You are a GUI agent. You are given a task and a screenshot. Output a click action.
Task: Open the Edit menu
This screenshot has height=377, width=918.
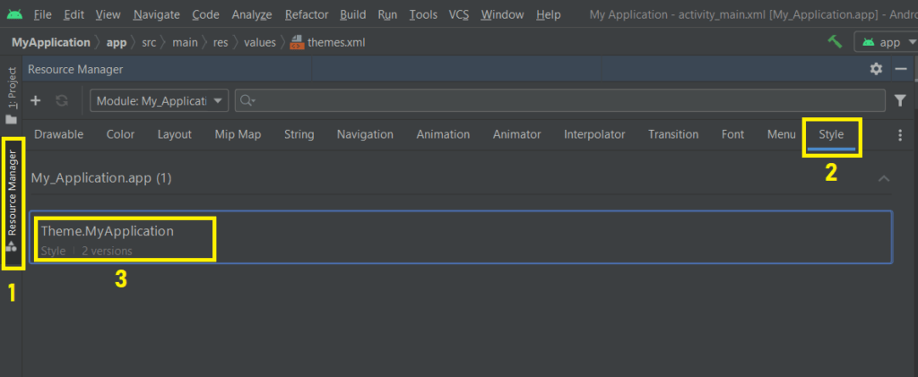(x=74, y=14)
